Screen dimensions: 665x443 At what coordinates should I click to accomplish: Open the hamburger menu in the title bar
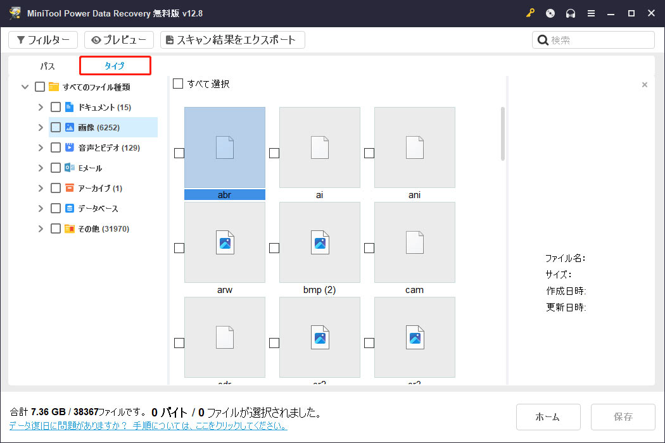(x=591, y=13)
